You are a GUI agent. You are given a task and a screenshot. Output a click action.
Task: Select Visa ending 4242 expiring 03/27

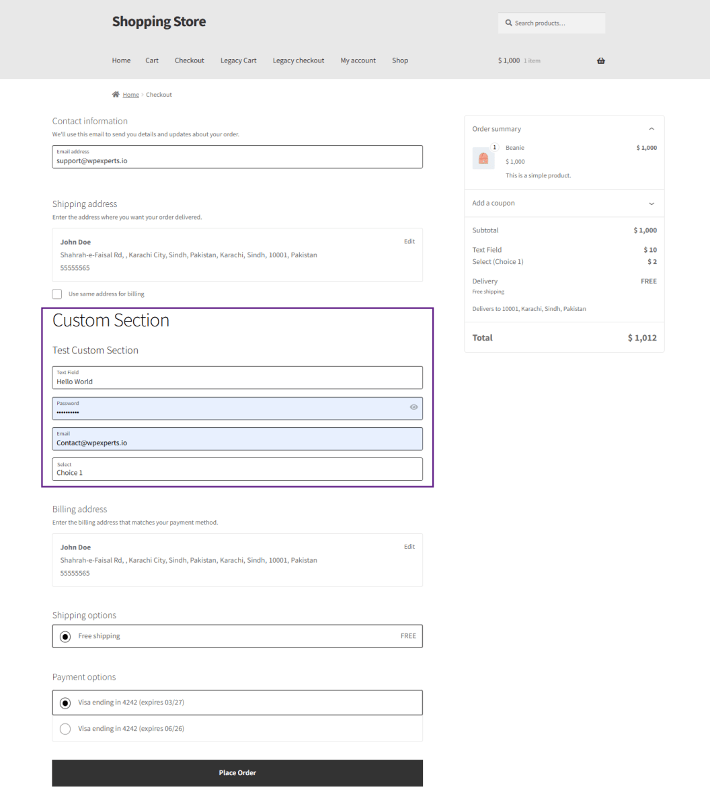point(65,703)
